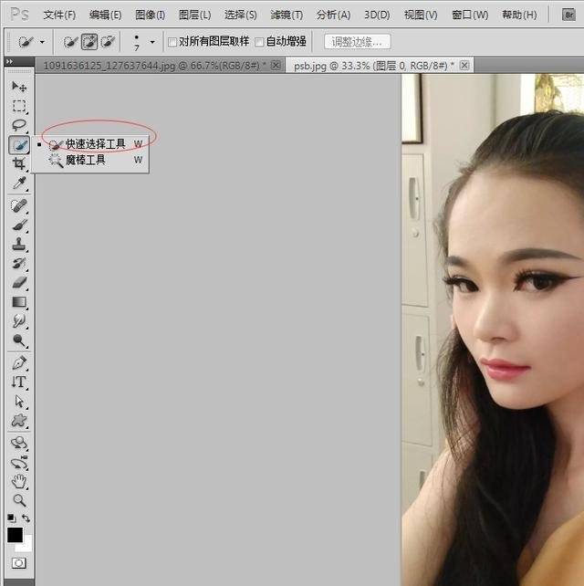Enable 自动增强 checkbox

(x=259, y=42)
